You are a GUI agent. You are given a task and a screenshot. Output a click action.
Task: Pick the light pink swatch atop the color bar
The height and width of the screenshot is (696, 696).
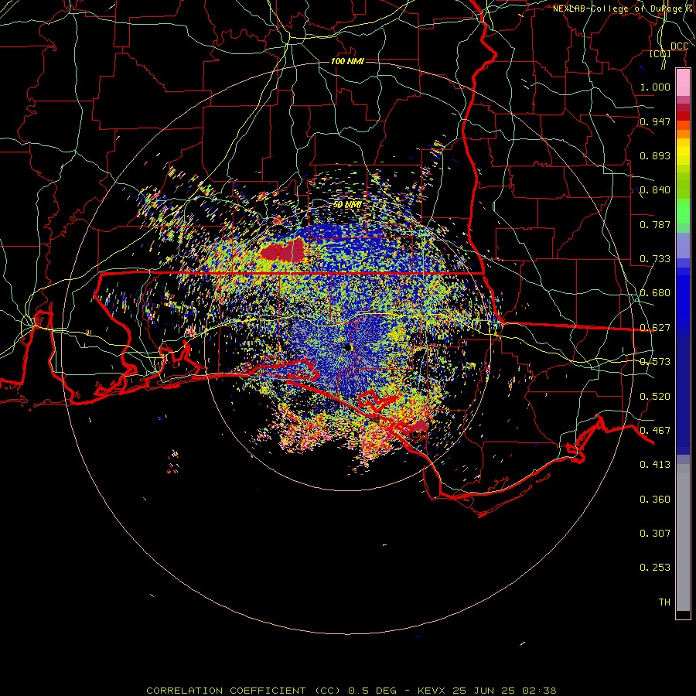tap(683, 82)
